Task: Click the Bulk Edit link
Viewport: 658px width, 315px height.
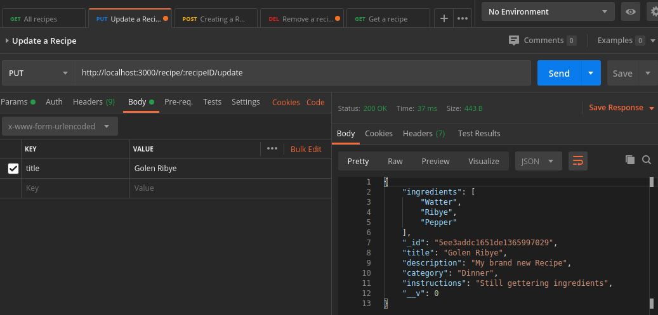Action: tap(306, 149)
